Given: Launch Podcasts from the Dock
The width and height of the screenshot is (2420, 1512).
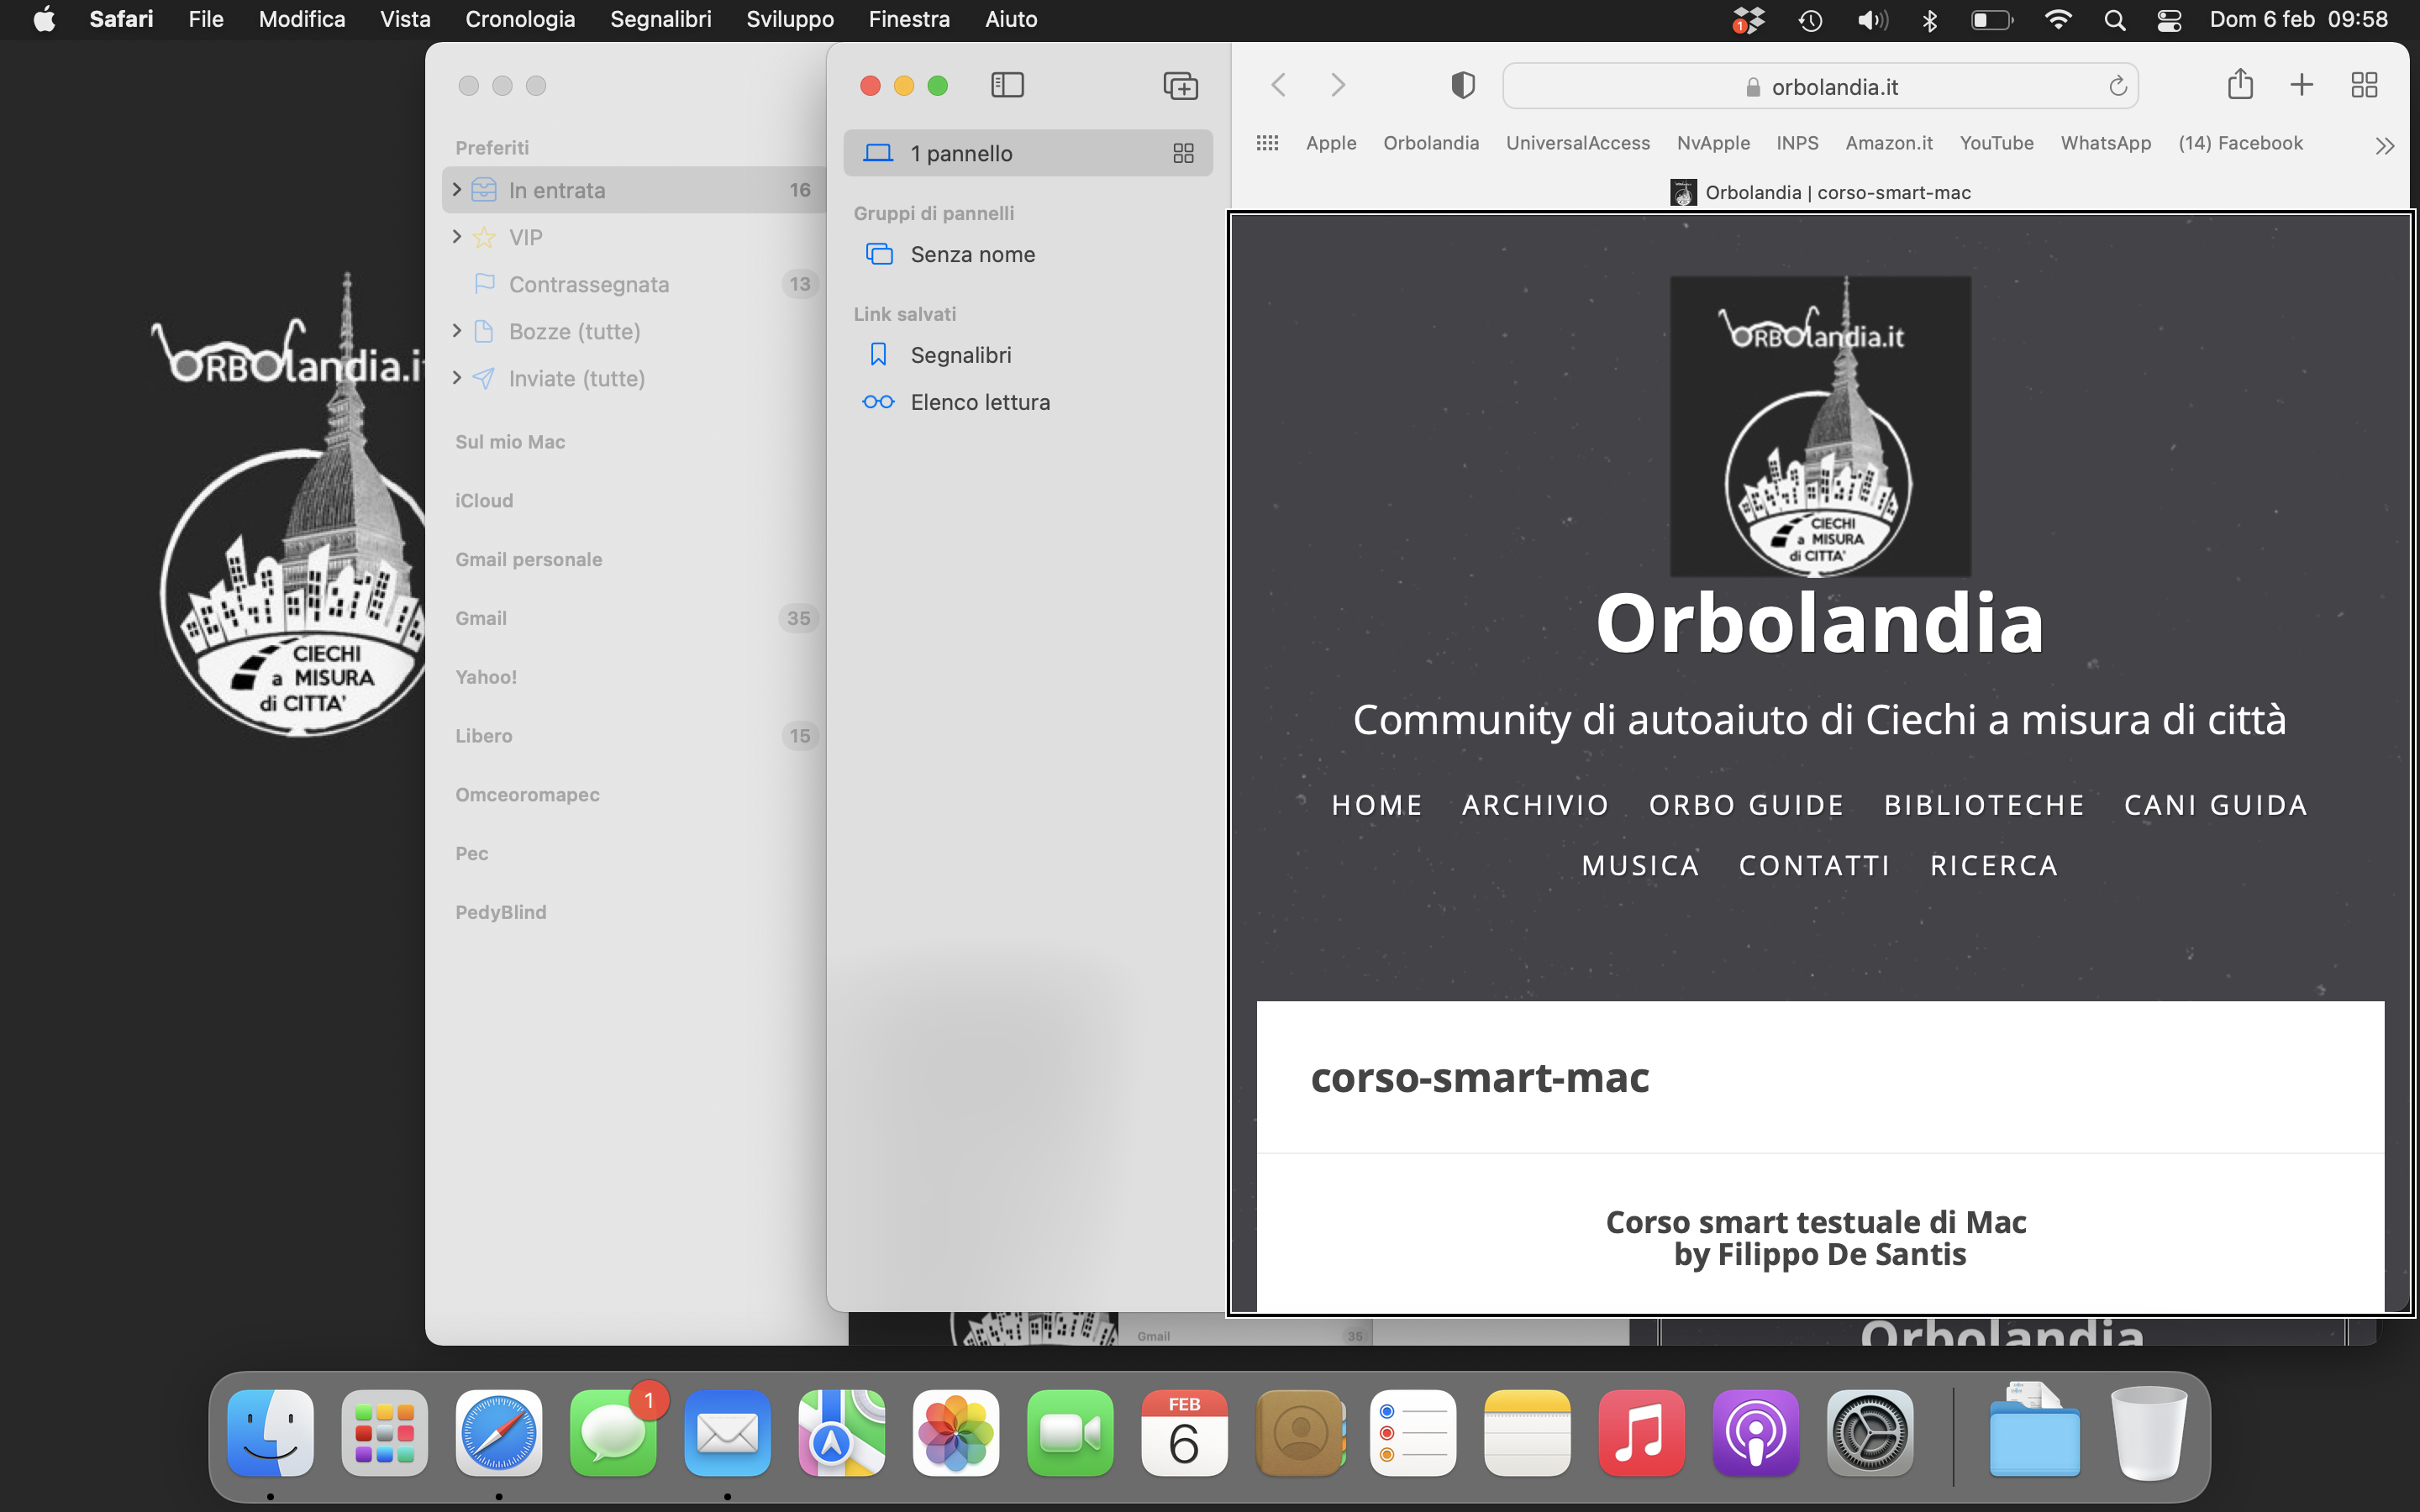Looking at the screenshot, I should click(x=1755, y=1432).
